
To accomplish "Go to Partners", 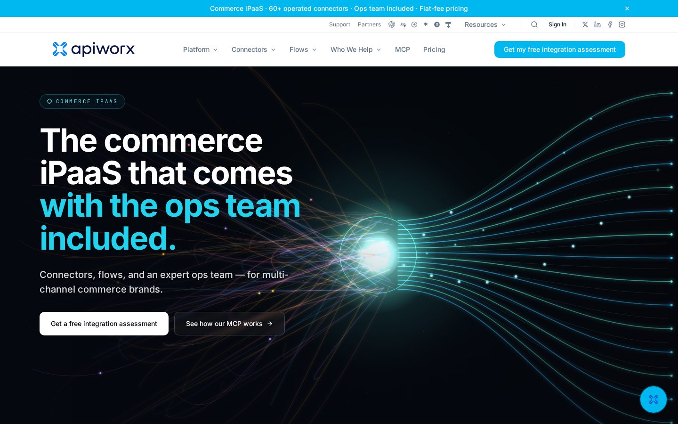I will click(x=369, y=24).
